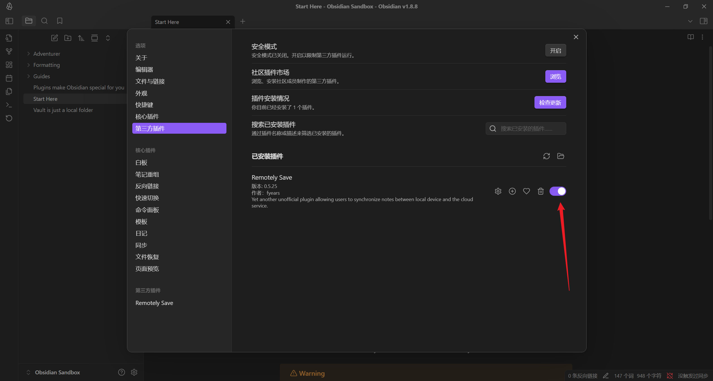Open note 'Plugins make Obsidian special for you'
This screenshot has width=713, height=381.
(x=79, y=87)
